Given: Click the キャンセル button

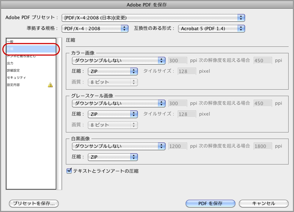Looking at the screenshot, I should click(x=264, y=203).
